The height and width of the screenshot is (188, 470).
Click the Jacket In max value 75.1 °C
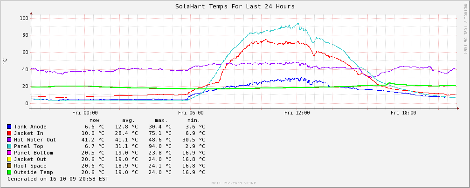coord(160,133)
